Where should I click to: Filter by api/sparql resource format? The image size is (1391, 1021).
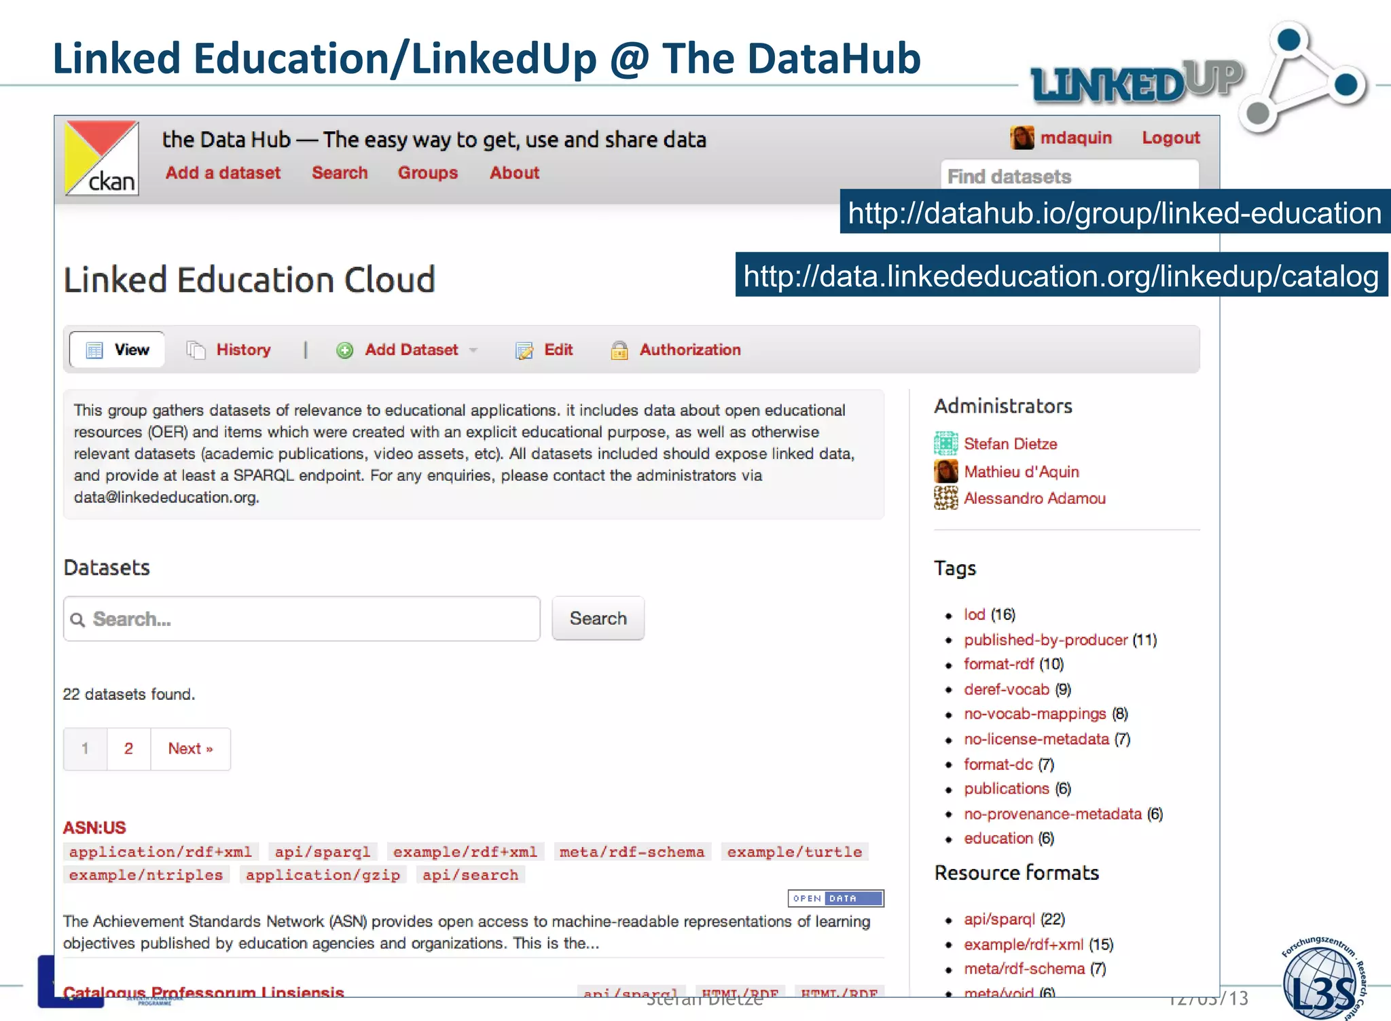click(x=999, y=919)
